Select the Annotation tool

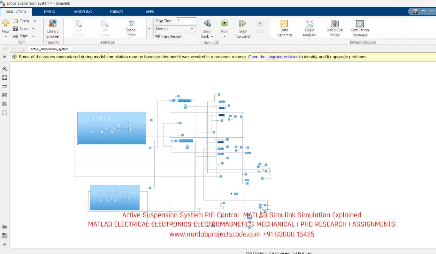tap(4, 95)
